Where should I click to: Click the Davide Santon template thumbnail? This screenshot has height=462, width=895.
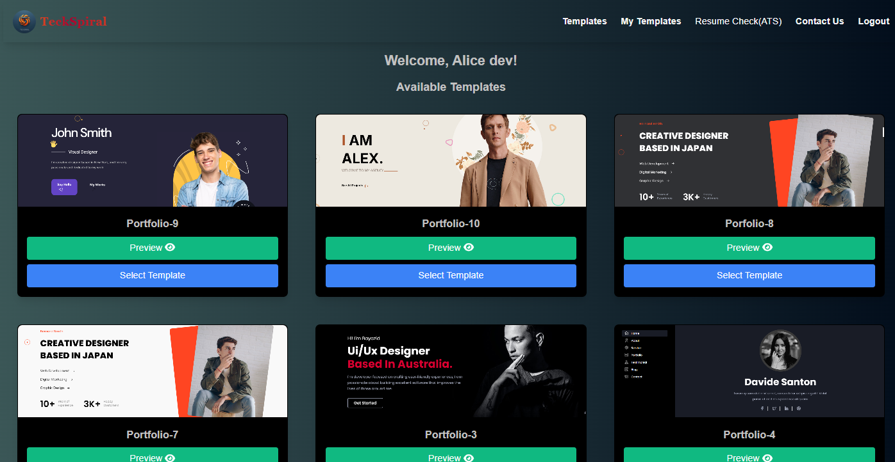[749, 371]
